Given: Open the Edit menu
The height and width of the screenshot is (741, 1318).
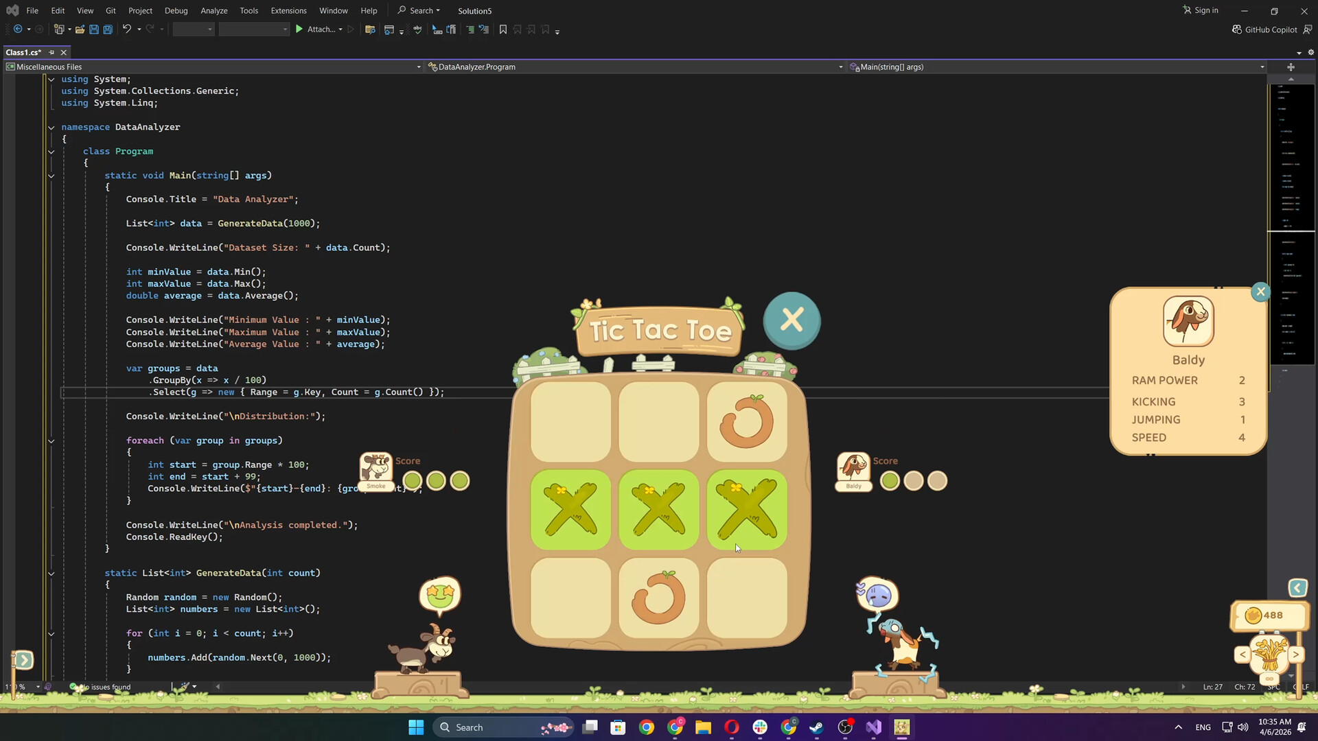Looking at the screenshot, I should click(x=58, y=10).
